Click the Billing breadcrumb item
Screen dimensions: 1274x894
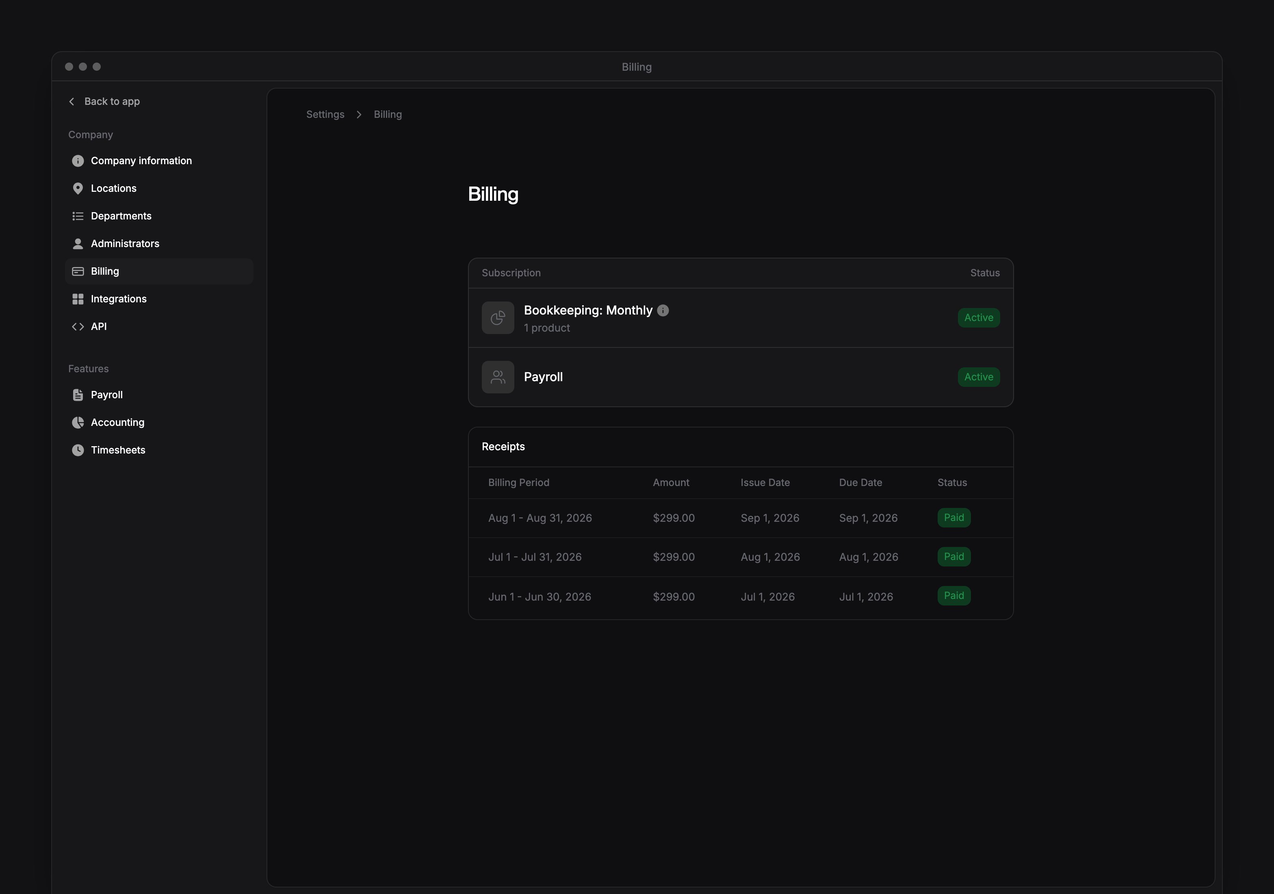coord(388,114)
